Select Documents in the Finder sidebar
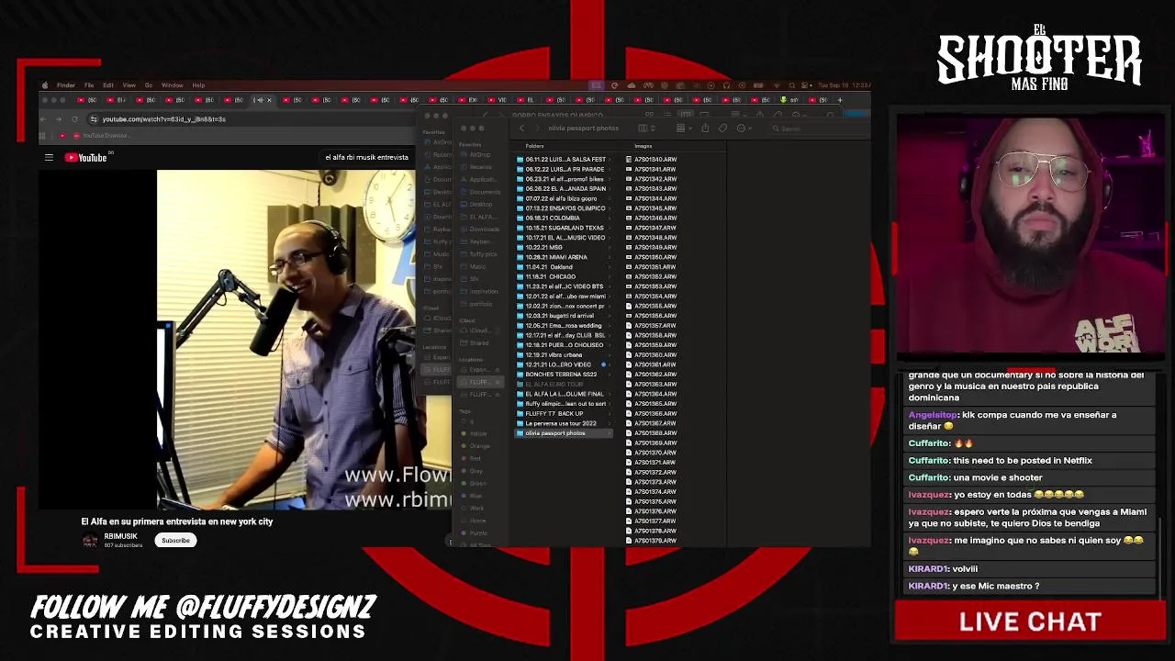The image size is (1175, 661). coord(480,192)
